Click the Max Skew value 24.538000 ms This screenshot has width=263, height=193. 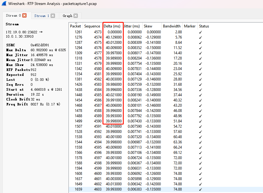point(42,65)
